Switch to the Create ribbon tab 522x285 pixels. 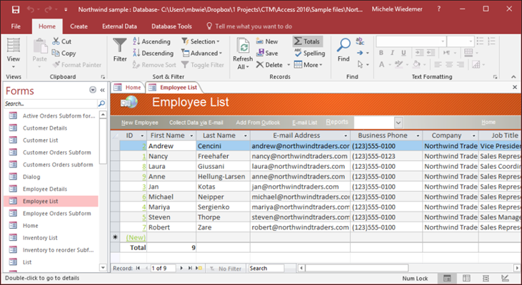[79, 26]
